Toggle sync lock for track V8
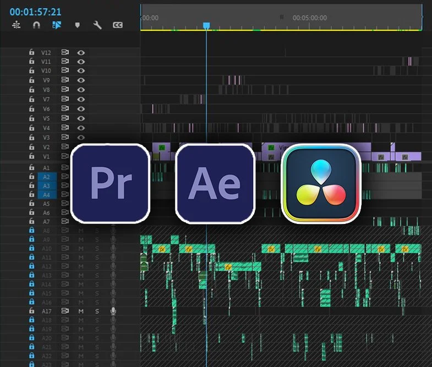This screenshot has width=432, height=367. tap(65, 89)
